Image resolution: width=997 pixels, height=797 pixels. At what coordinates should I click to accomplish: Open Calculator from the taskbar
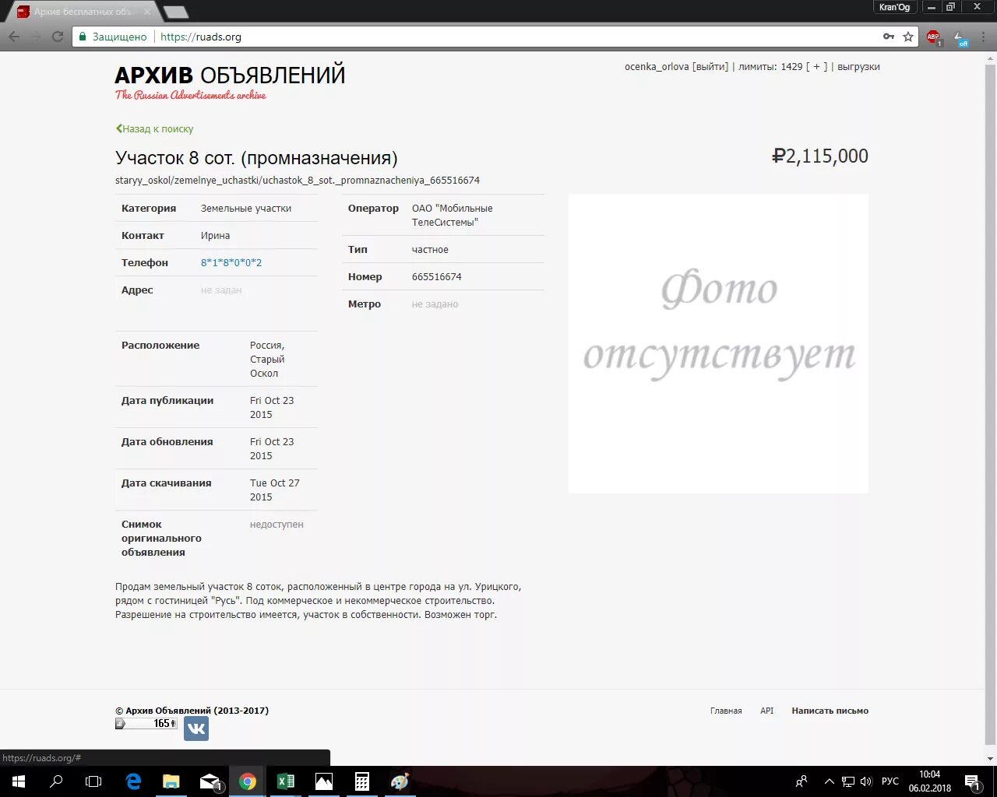[362, 781]
